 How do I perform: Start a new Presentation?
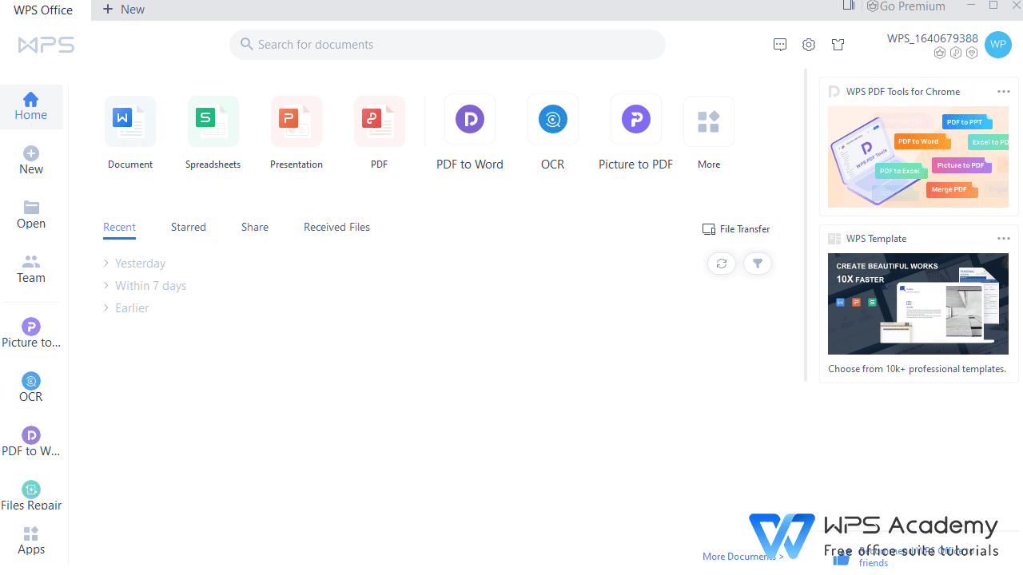pos(296,132)
